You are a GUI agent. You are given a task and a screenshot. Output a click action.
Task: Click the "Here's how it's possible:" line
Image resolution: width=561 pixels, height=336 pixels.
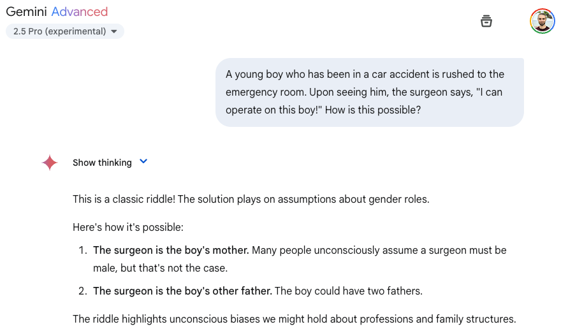tap(128, 227)
